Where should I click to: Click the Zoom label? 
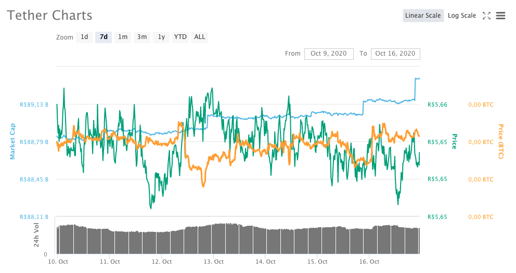point(64,37)
